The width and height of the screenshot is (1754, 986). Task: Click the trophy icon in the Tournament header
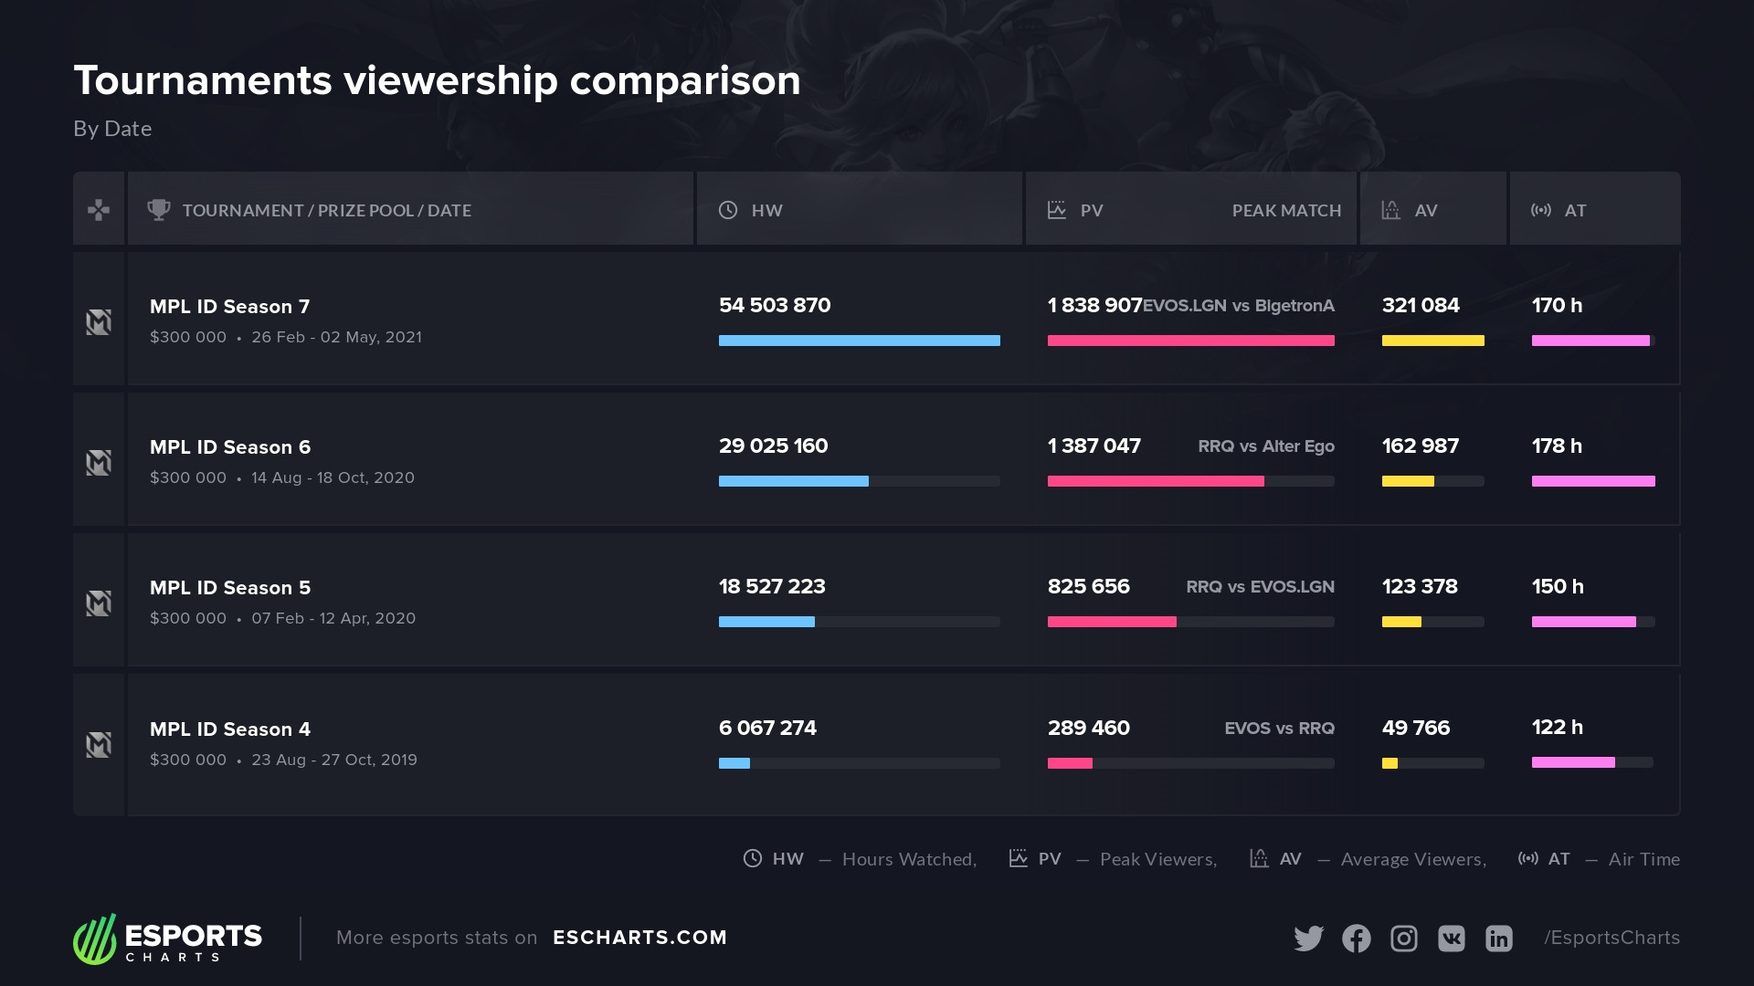point(159,210)
